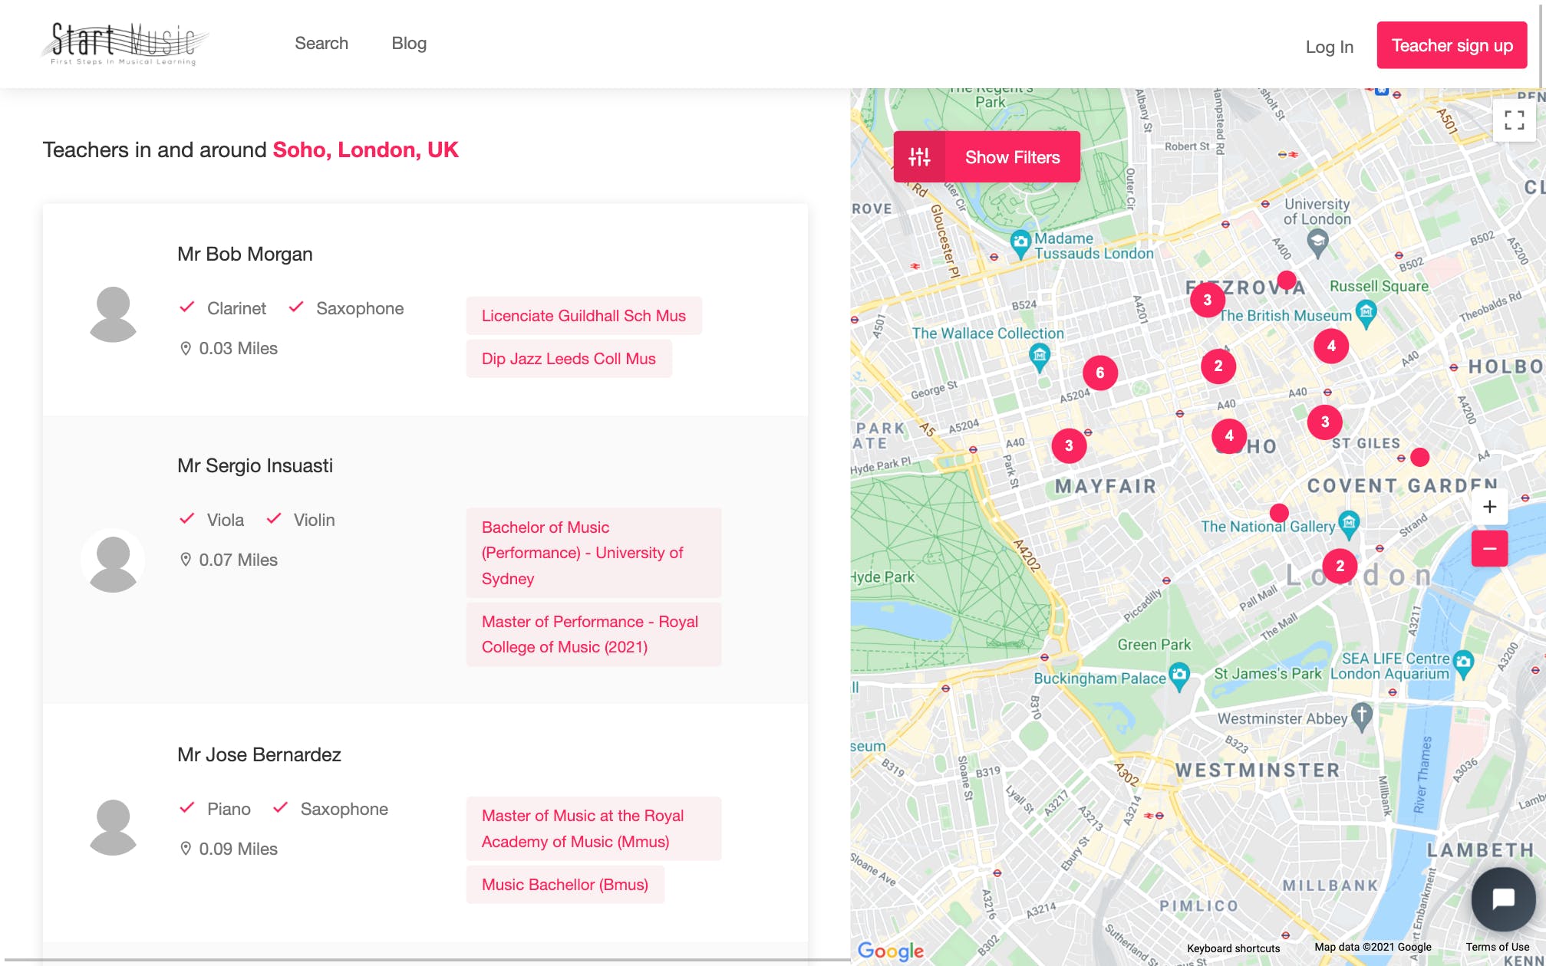
Task: Click the Google logo on map
Action: point(890,951)
